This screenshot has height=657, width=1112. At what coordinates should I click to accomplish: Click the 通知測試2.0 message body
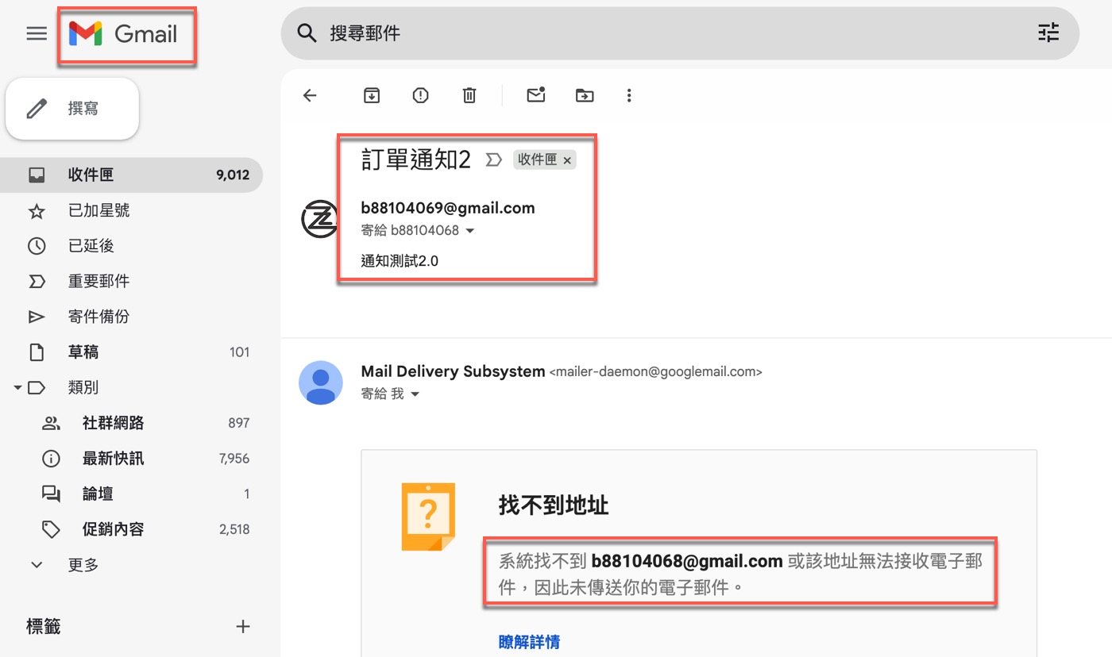pos(400,260)
